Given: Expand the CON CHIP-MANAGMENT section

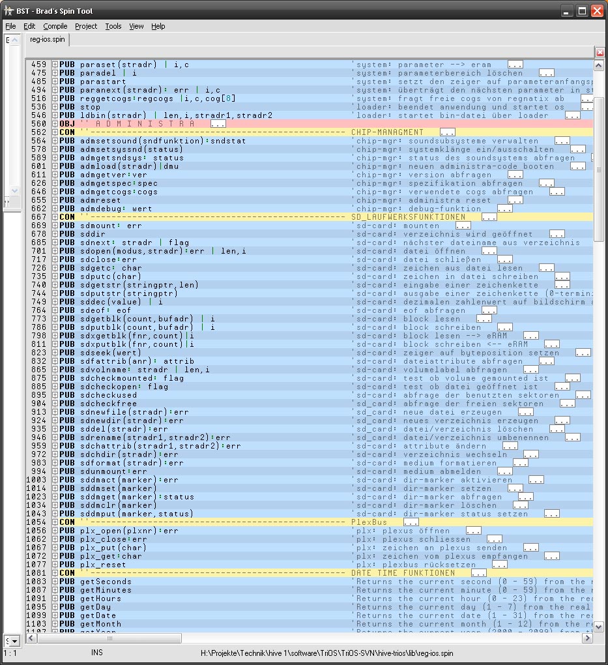Looking at the screenshot, I should (x=55, y=132).
